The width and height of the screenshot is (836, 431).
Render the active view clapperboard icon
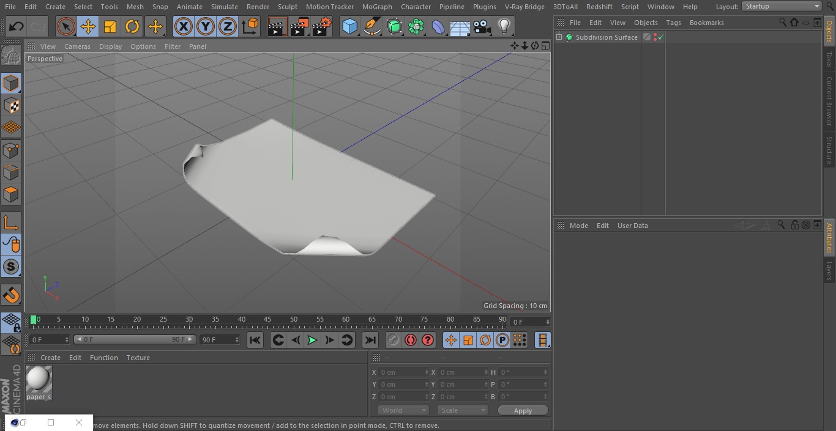click(x=277, y=26)
